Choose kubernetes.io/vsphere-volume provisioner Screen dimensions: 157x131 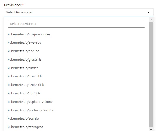click(x=30, y=102)
